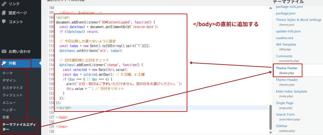Click the link icon in sidebar
The image size is (323, 135).
click(x=4, y=4)
